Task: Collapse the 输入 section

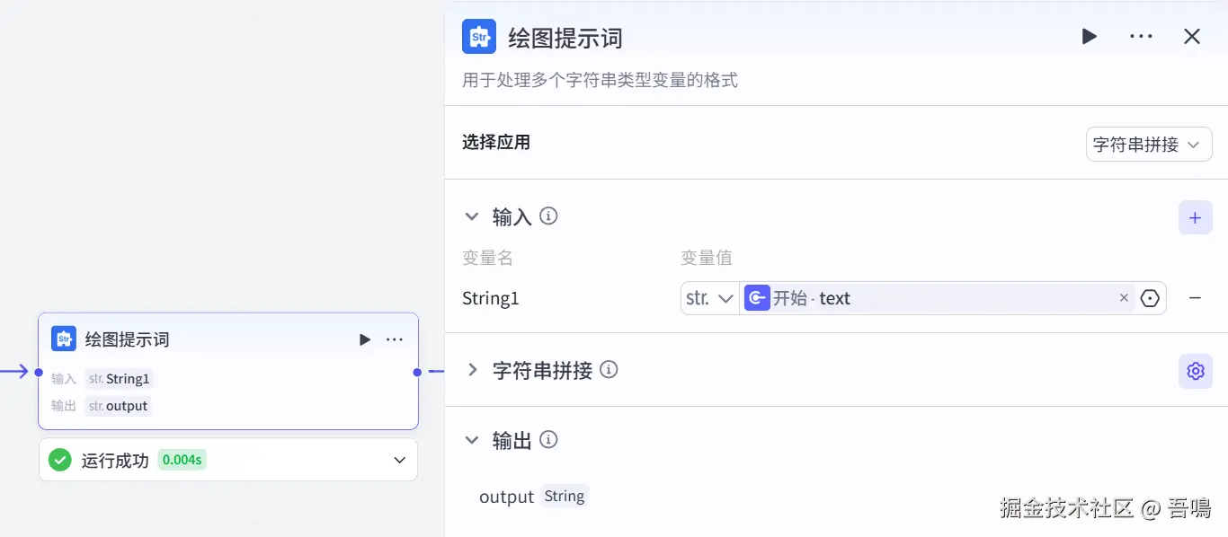Action: point(472,216)
